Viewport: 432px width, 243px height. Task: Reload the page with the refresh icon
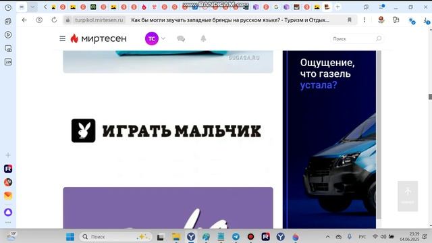point(54,20)
